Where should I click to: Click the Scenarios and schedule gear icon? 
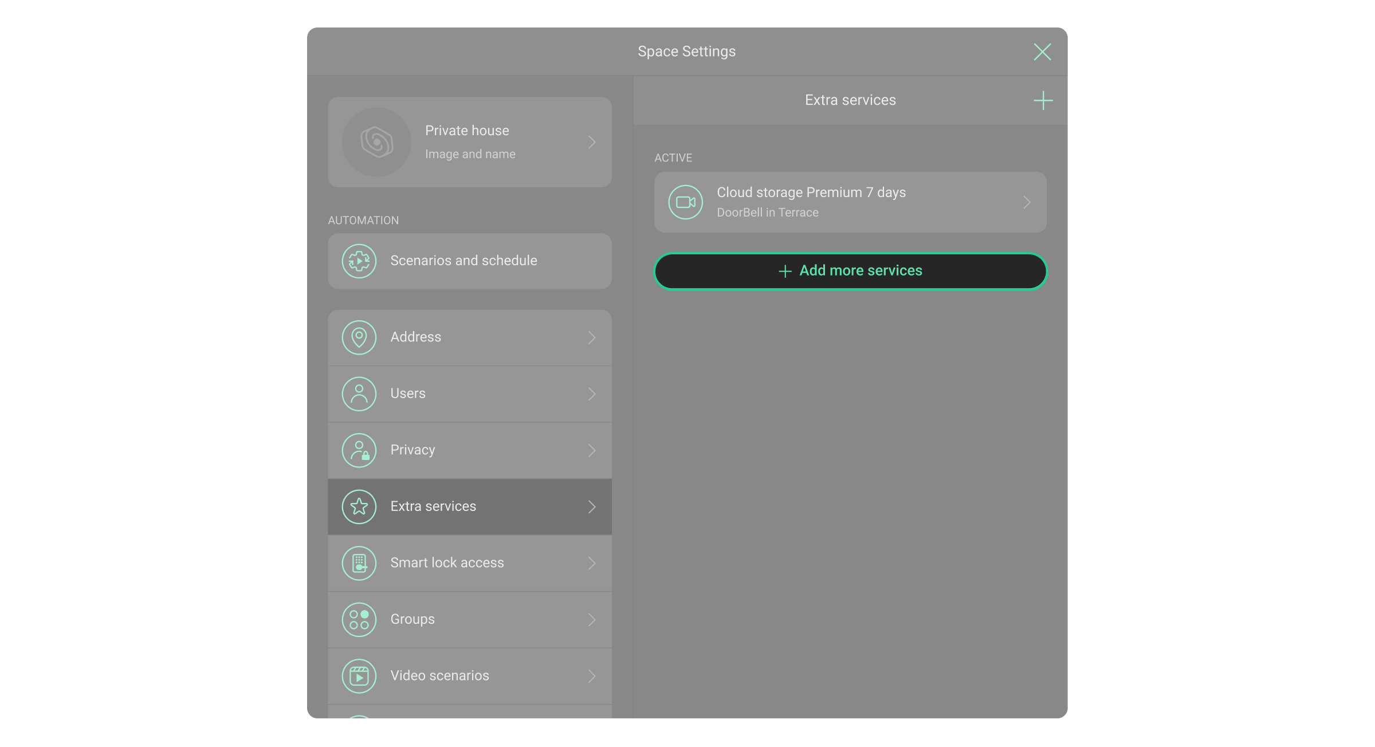[359, 261]
